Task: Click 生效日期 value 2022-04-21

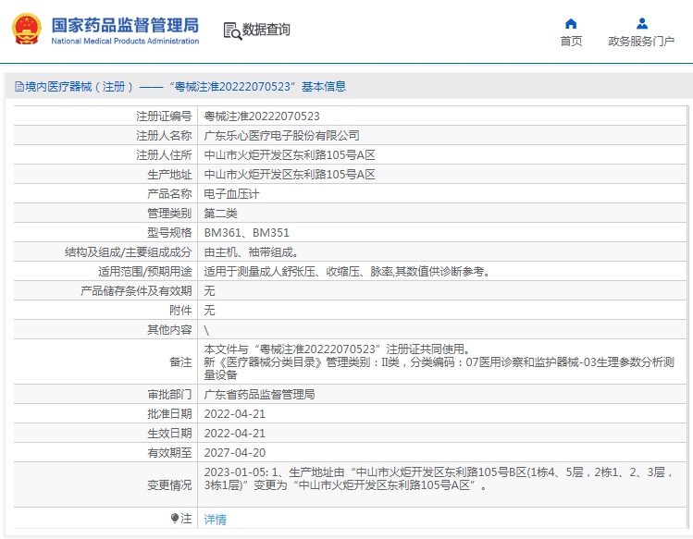Action: pyautogui.click(x=235, y=434)
